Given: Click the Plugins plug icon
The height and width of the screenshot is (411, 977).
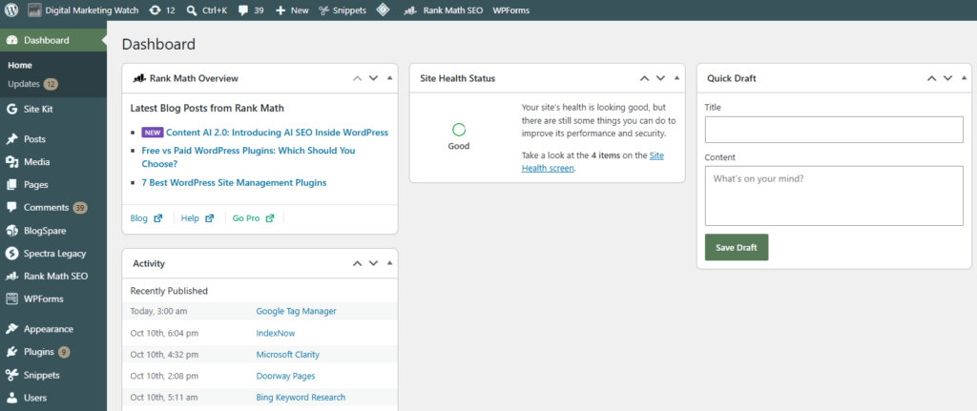Looking at the screenshot, I should pyautogui.click(x=11, y=352).
